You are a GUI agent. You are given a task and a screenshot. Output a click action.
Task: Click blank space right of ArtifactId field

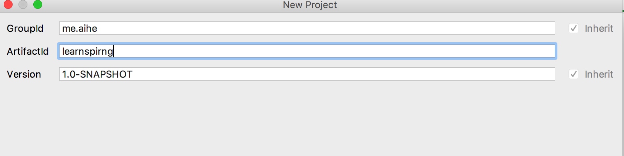point(590,51)
